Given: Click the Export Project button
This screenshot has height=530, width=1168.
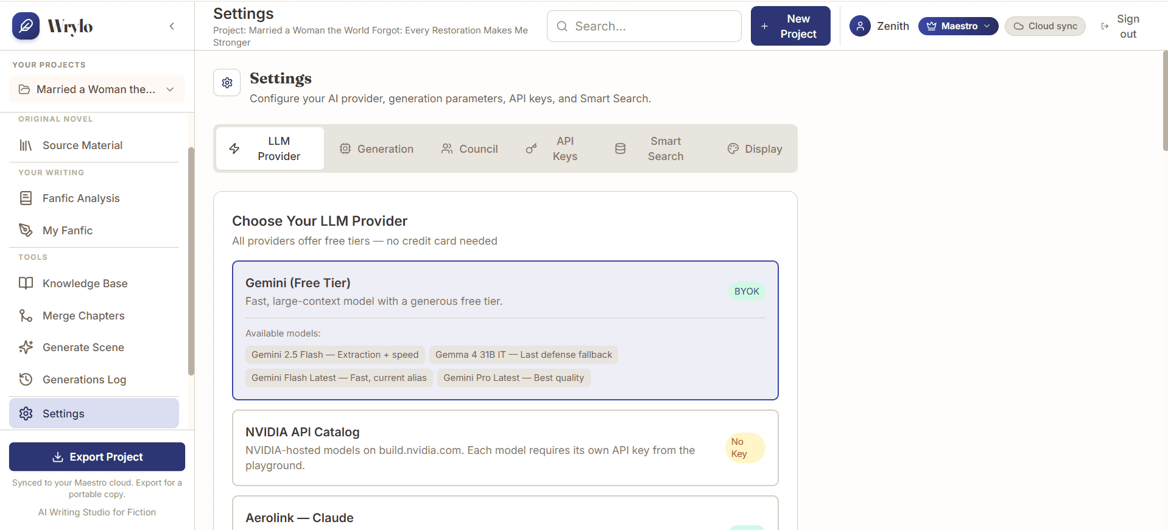Looking at the screenshot, I should tap(97, 457).
